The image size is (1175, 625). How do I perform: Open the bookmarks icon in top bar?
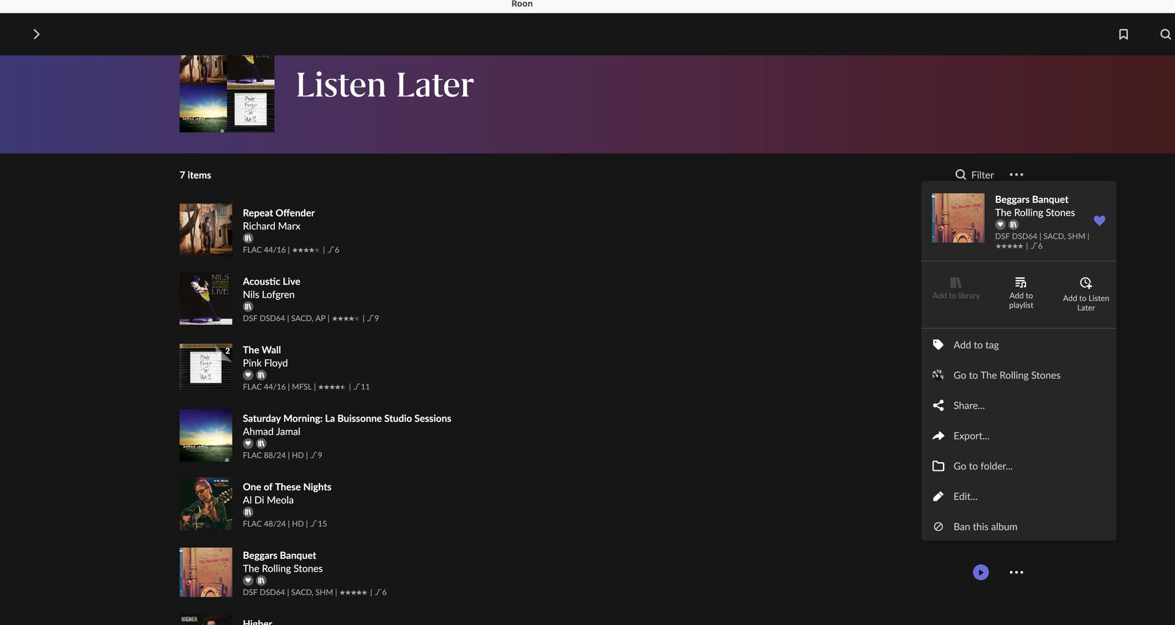tap(1123, 34)
